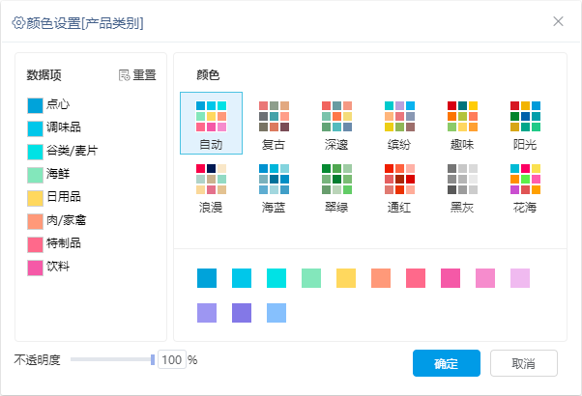Select the 肉/家禽 data item label
582x396 pixels.
(x=66, y=220)
